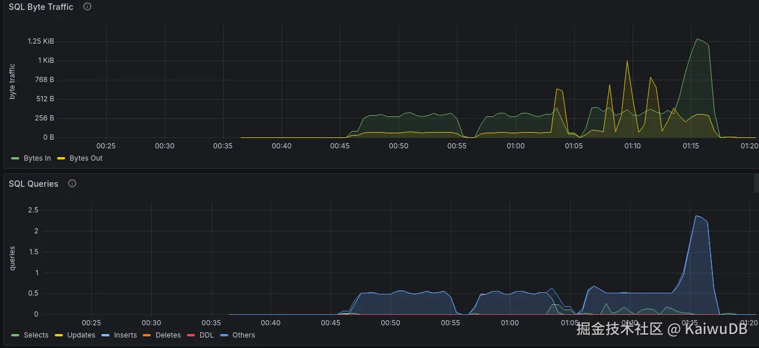Click the 1.25 KiB peak on Bytes In graph
759x348 pixels.
tap(697, 39)
